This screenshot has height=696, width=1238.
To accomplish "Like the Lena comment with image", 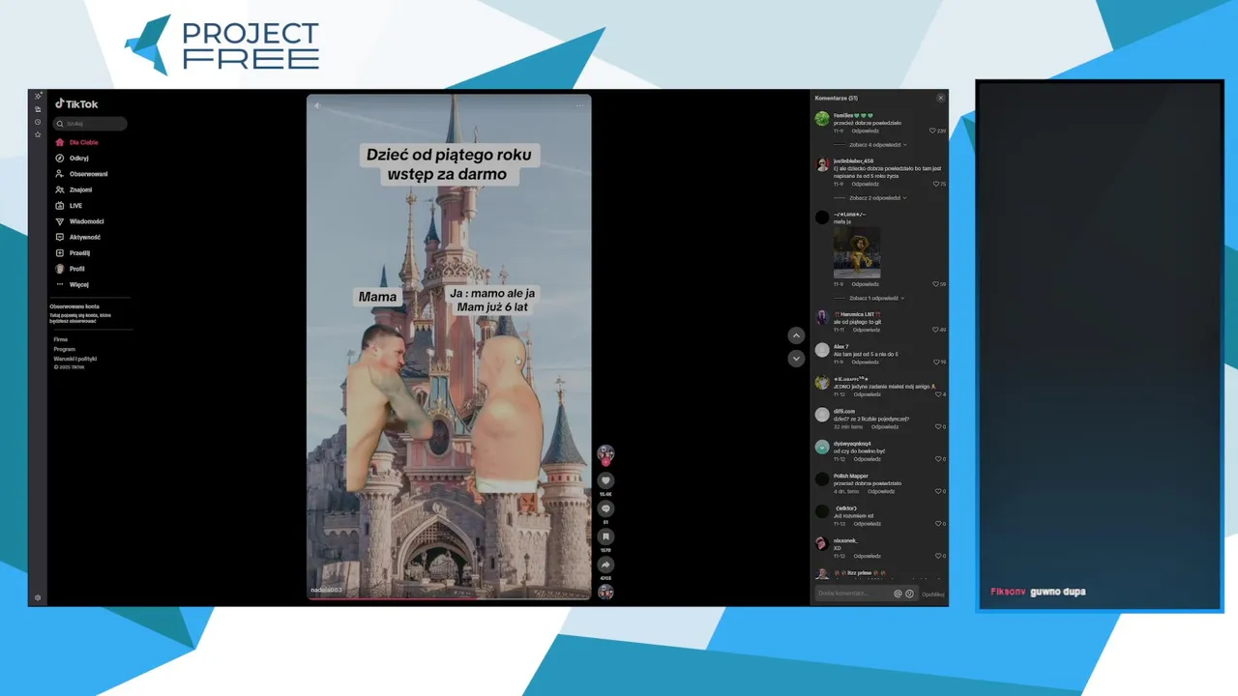I will (936, 284).
